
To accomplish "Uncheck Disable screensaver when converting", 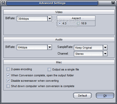I will (x=8, y=81).
